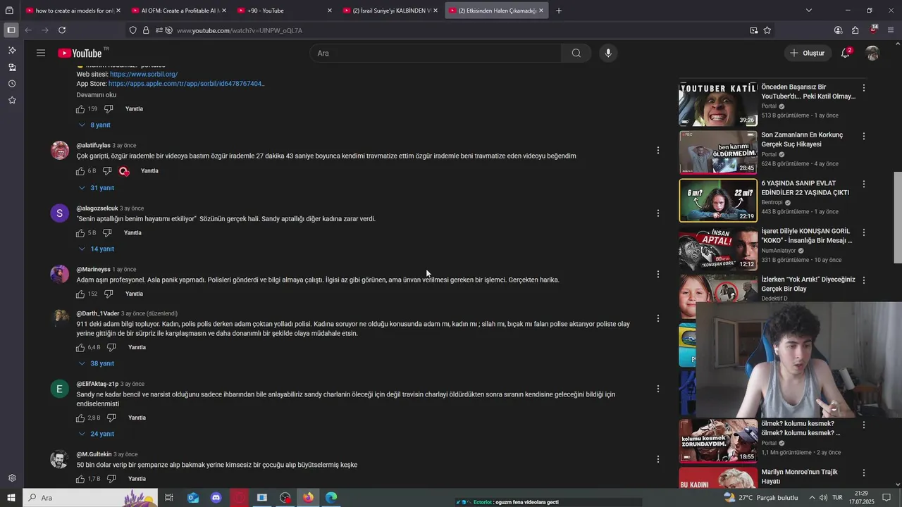The height and width of the screenshot is (507, 902).
Task: Open options for 'Önceden Başarısız Bir YouTuber' video
Action: 864,88
